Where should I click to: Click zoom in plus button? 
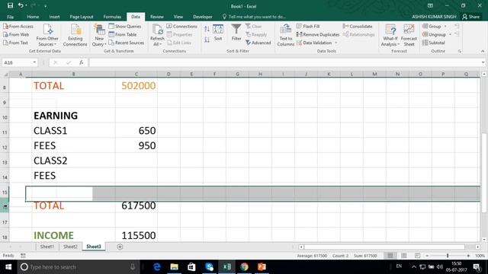(x=468, y=256)
